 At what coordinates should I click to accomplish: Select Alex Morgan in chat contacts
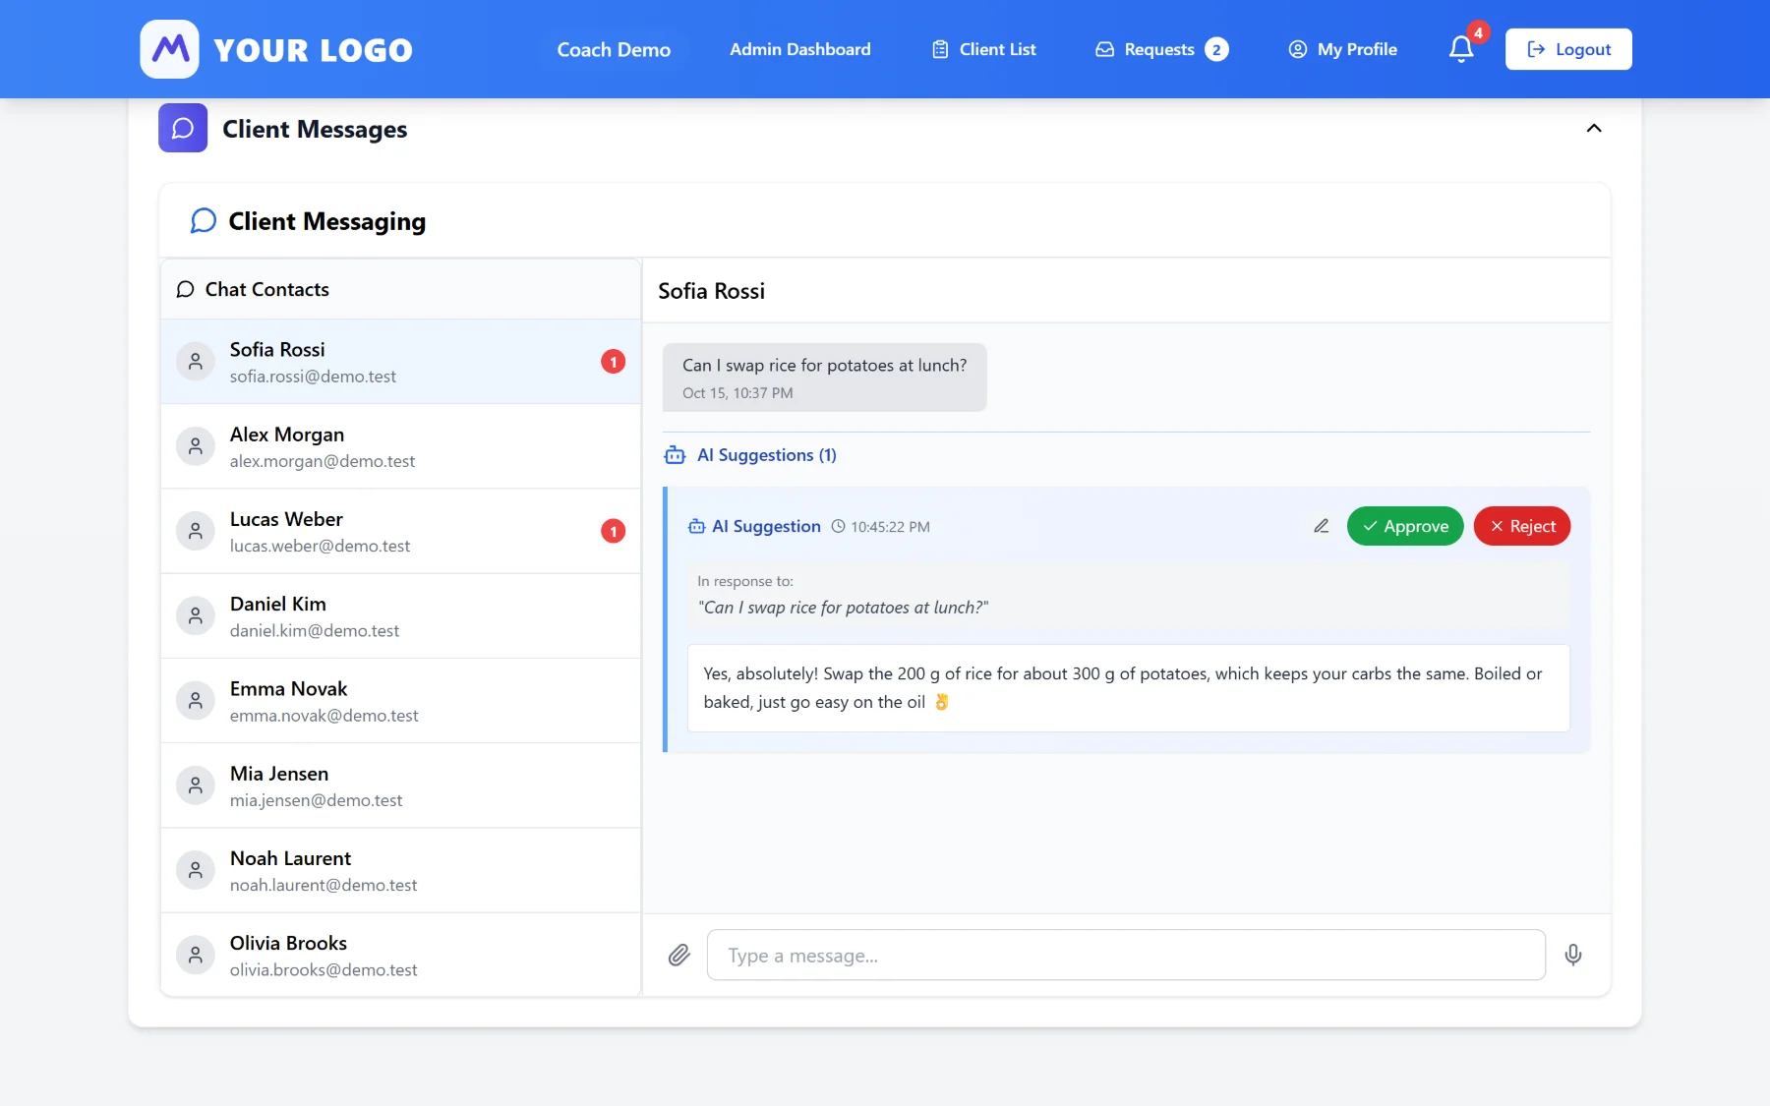pyautogui.click(x=401, y=446)
